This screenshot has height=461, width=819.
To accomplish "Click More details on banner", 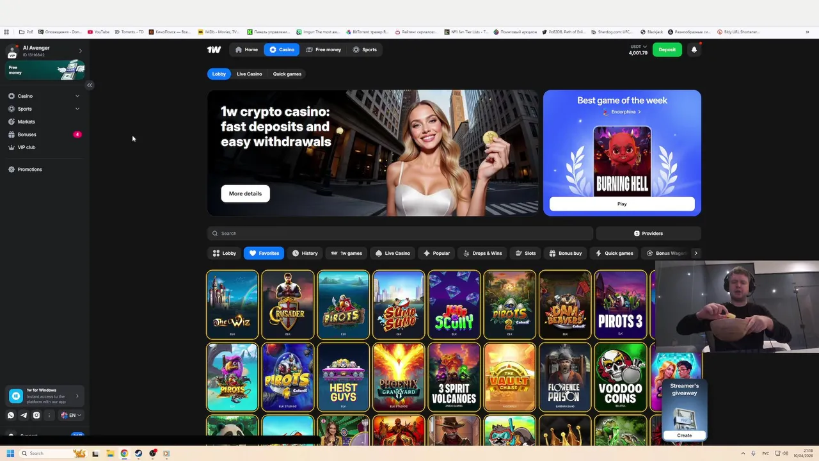I will 246,193.
